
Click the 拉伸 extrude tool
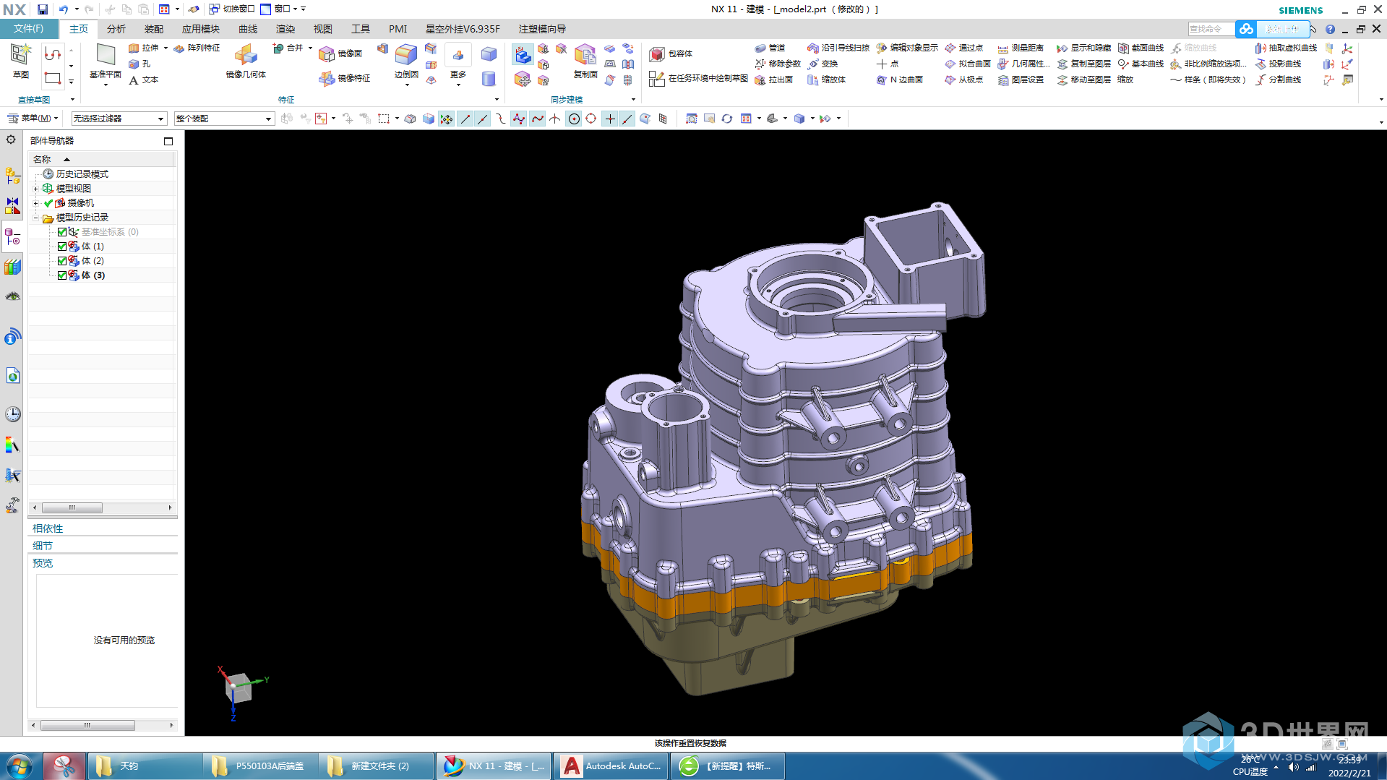coord(144,48)
